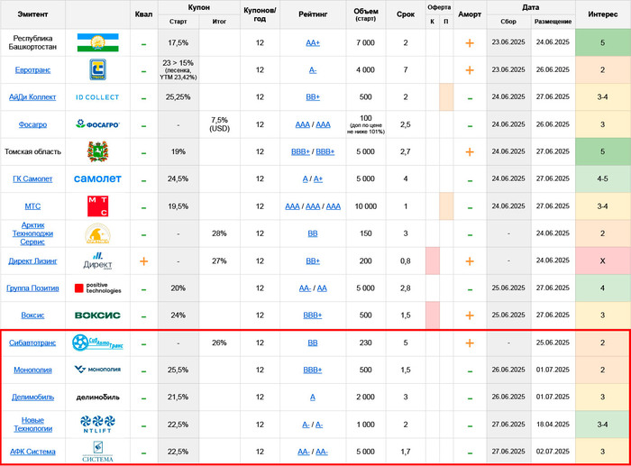Open the АйДи Коллект issuer link
This screenshot has width=631, height=466.
click(x=32, y=97)
